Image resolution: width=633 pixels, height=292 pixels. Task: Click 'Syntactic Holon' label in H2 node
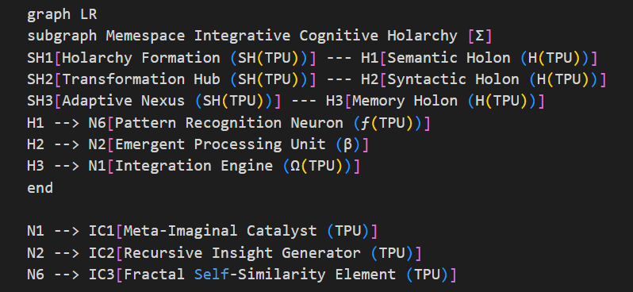(x=453, y=79)
